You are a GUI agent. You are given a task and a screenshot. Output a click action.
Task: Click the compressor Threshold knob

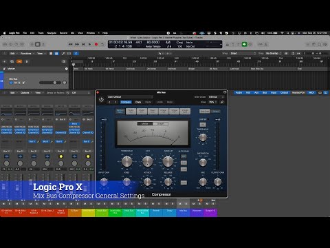click(x=126, y=161)
